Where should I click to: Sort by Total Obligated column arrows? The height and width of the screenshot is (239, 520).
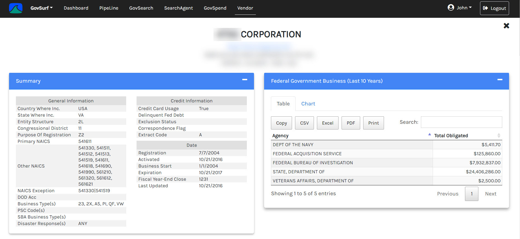click(499, 136)
